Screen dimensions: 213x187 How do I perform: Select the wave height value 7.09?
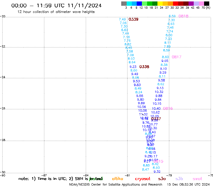tap(130, 55)
